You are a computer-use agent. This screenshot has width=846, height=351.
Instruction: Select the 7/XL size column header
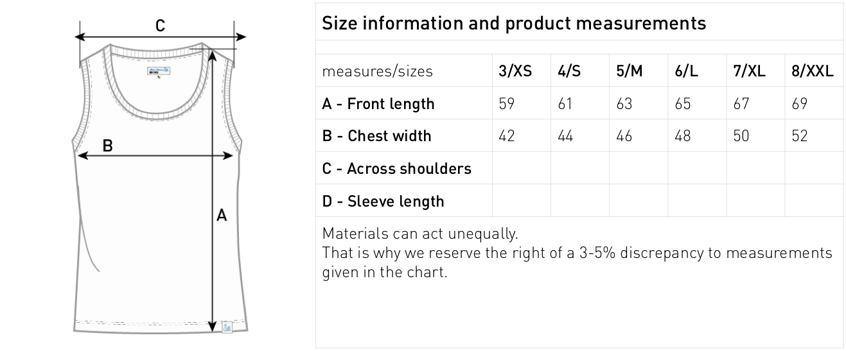749,71
